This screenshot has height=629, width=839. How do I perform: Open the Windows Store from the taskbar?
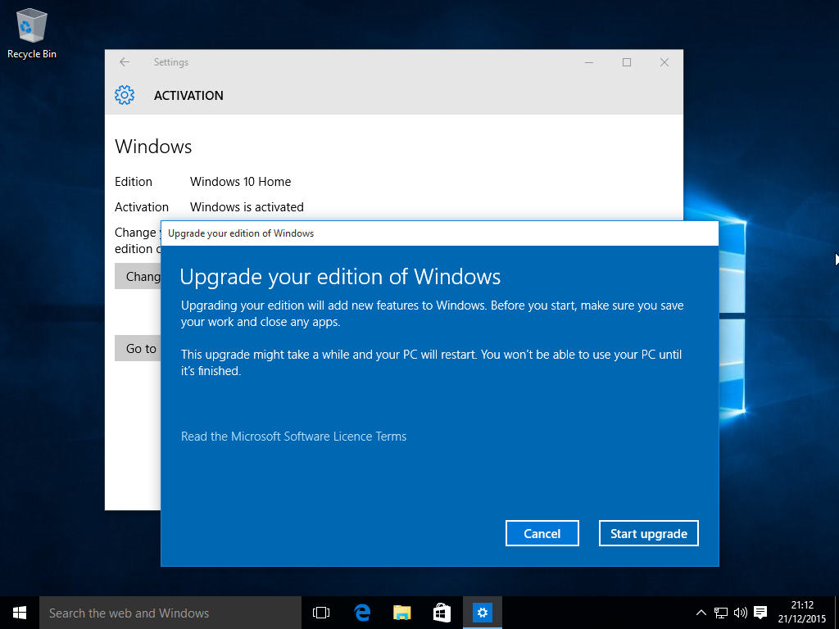(442, 612)
